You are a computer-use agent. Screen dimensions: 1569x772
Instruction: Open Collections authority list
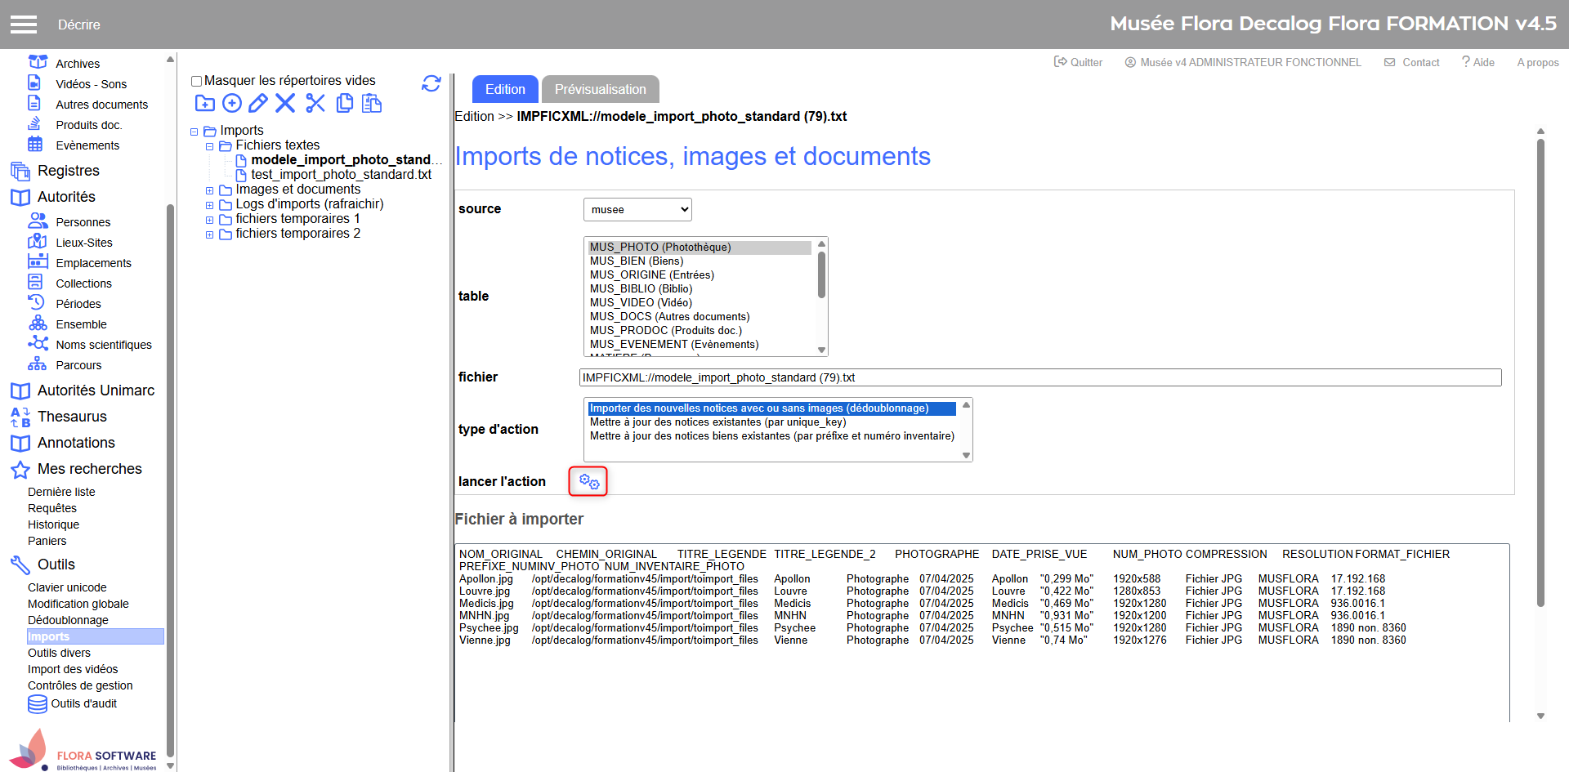tap(83, 283)
